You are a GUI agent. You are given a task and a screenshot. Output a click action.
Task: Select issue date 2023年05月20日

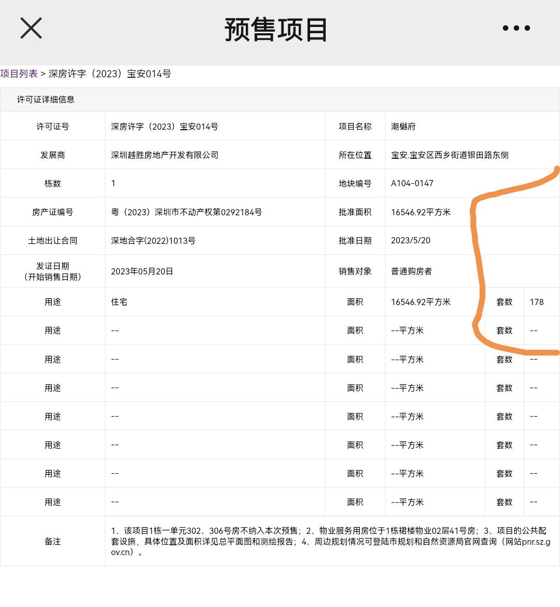click(142, 271)
